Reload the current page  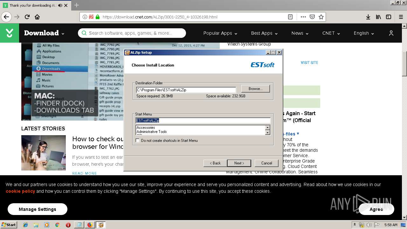(27, 17)
